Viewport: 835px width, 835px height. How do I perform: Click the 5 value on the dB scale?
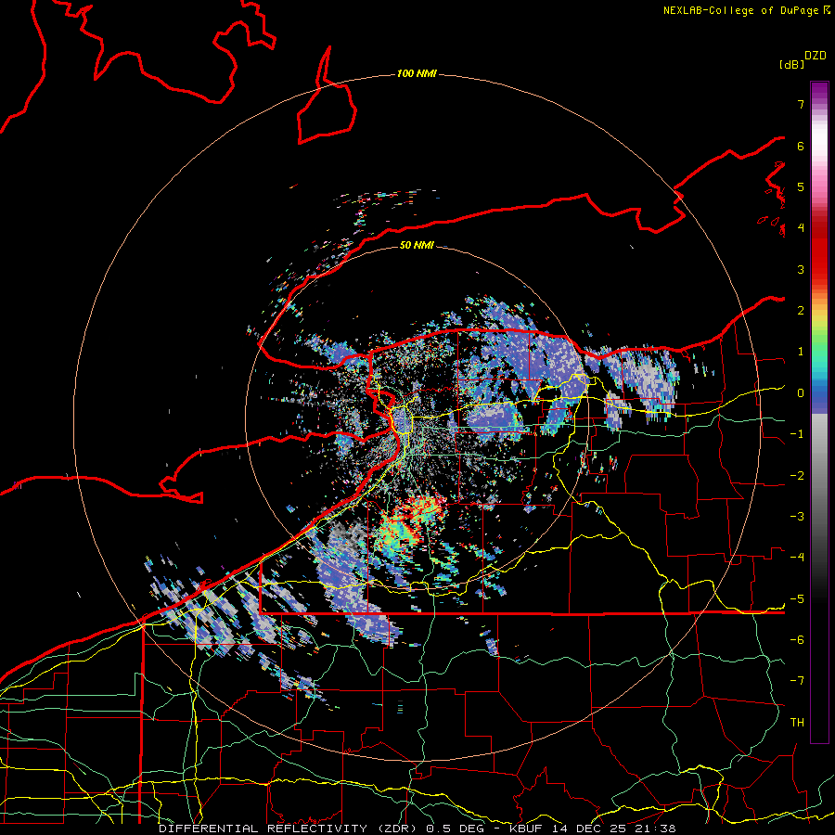[801, 186]
